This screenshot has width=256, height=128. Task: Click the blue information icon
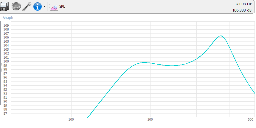click(37, 7)
